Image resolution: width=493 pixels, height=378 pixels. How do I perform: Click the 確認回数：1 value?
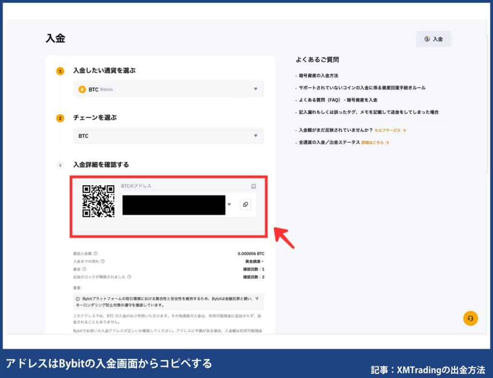point(254,270)
